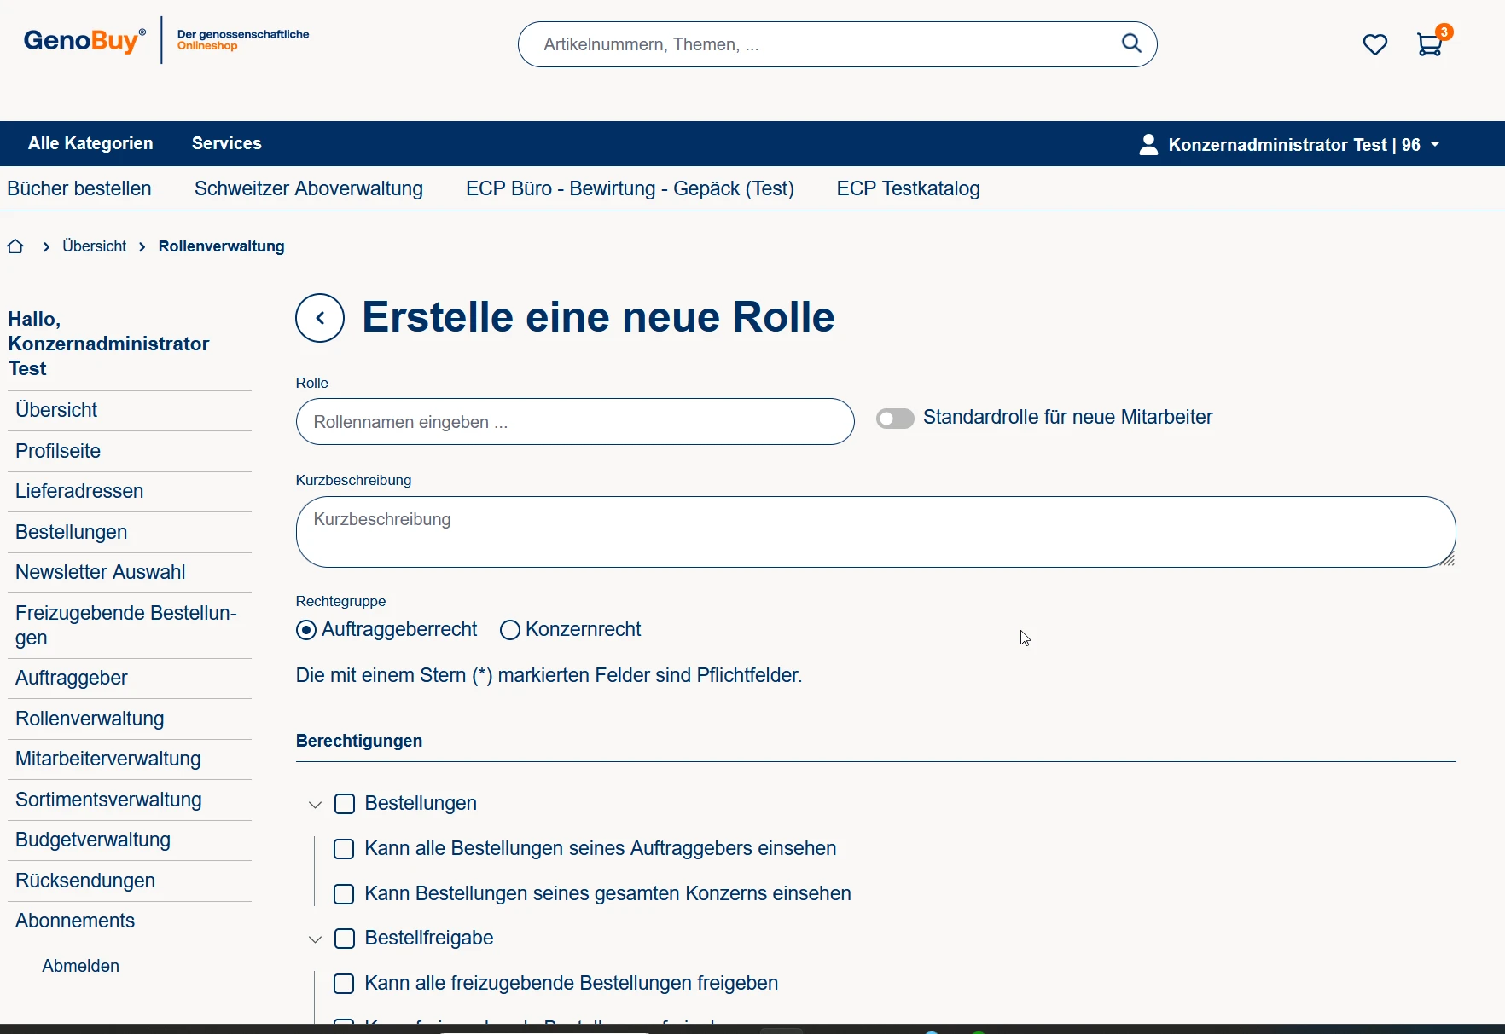
Task: Click the round back arrow button
Action: click(x=320, y=318)
